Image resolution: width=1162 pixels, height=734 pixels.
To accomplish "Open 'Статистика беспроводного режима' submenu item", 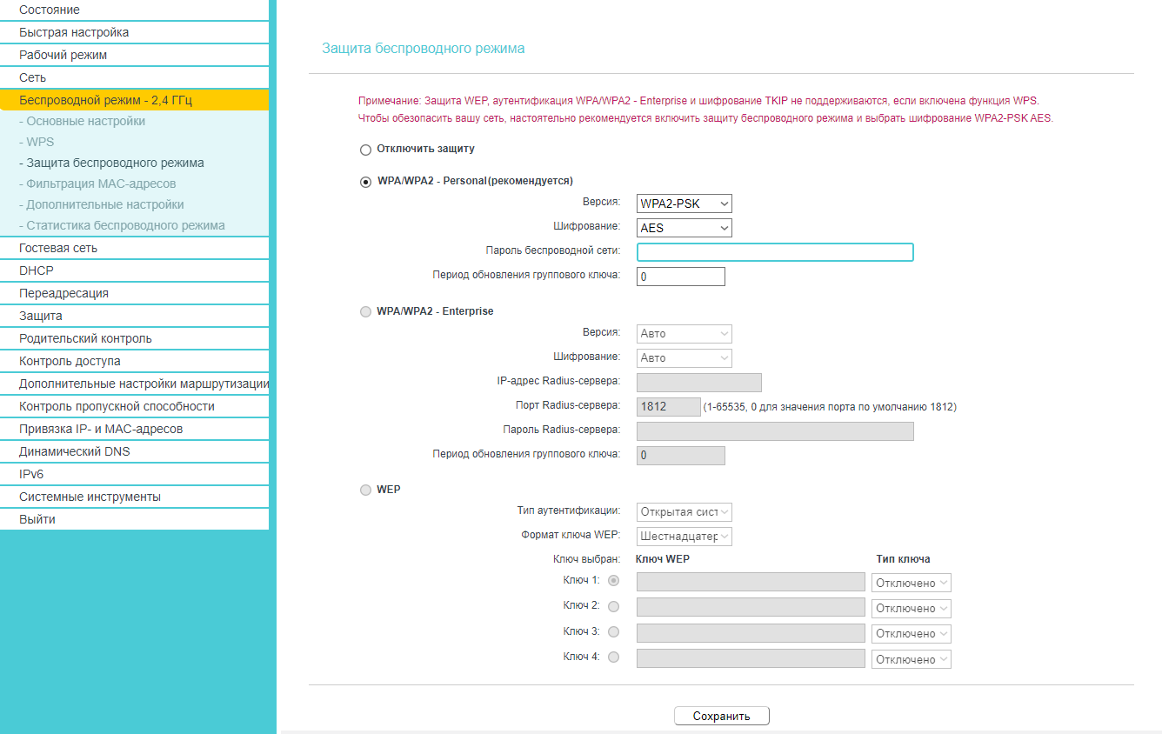I will point(134,225).
